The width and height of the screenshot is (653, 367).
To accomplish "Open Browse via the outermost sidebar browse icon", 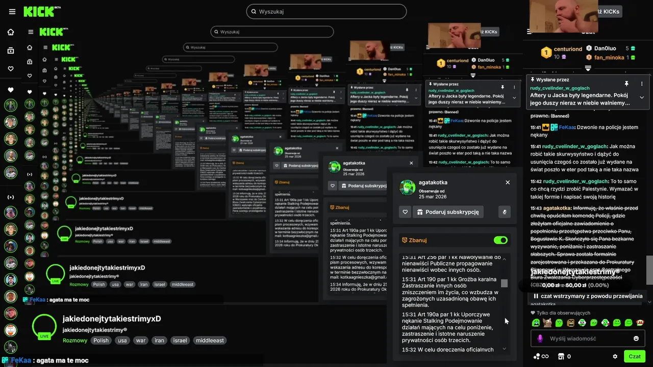I will [x=11, y=50].
